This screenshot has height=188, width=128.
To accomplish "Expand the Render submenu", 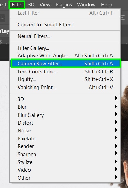I will pyautogui.click(x=65, y=146).
